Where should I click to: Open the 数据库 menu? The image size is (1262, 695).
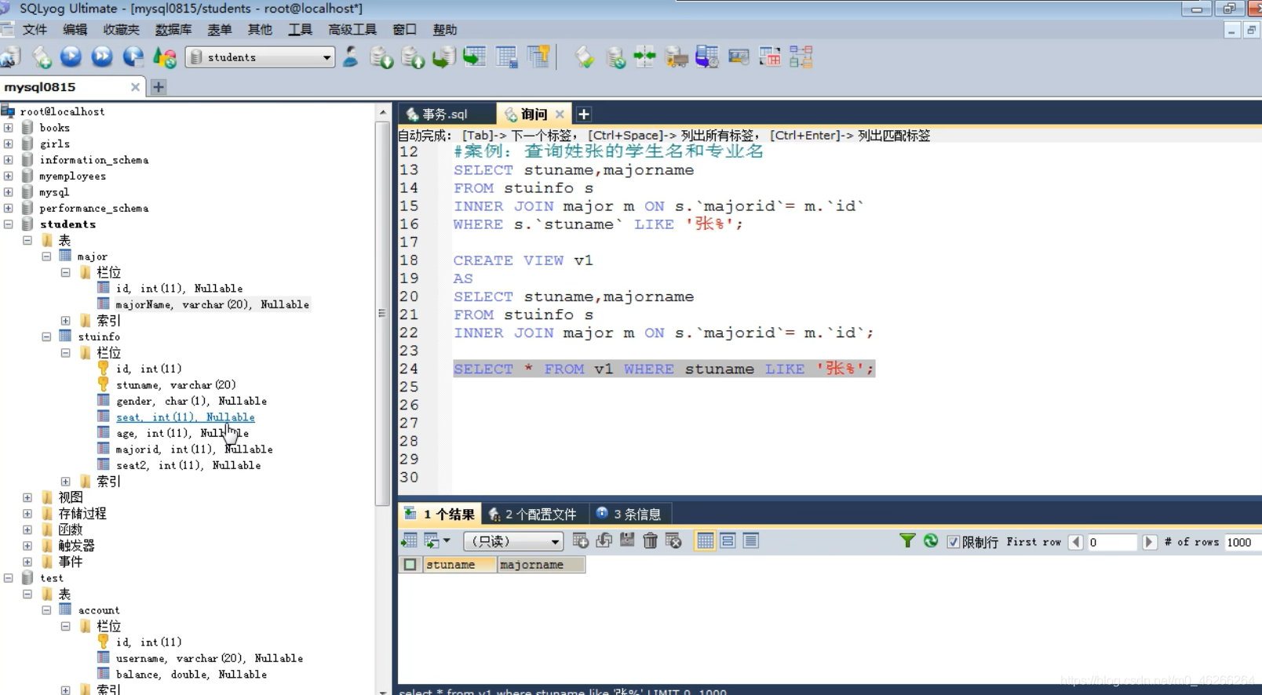click(x=173, y=30)
